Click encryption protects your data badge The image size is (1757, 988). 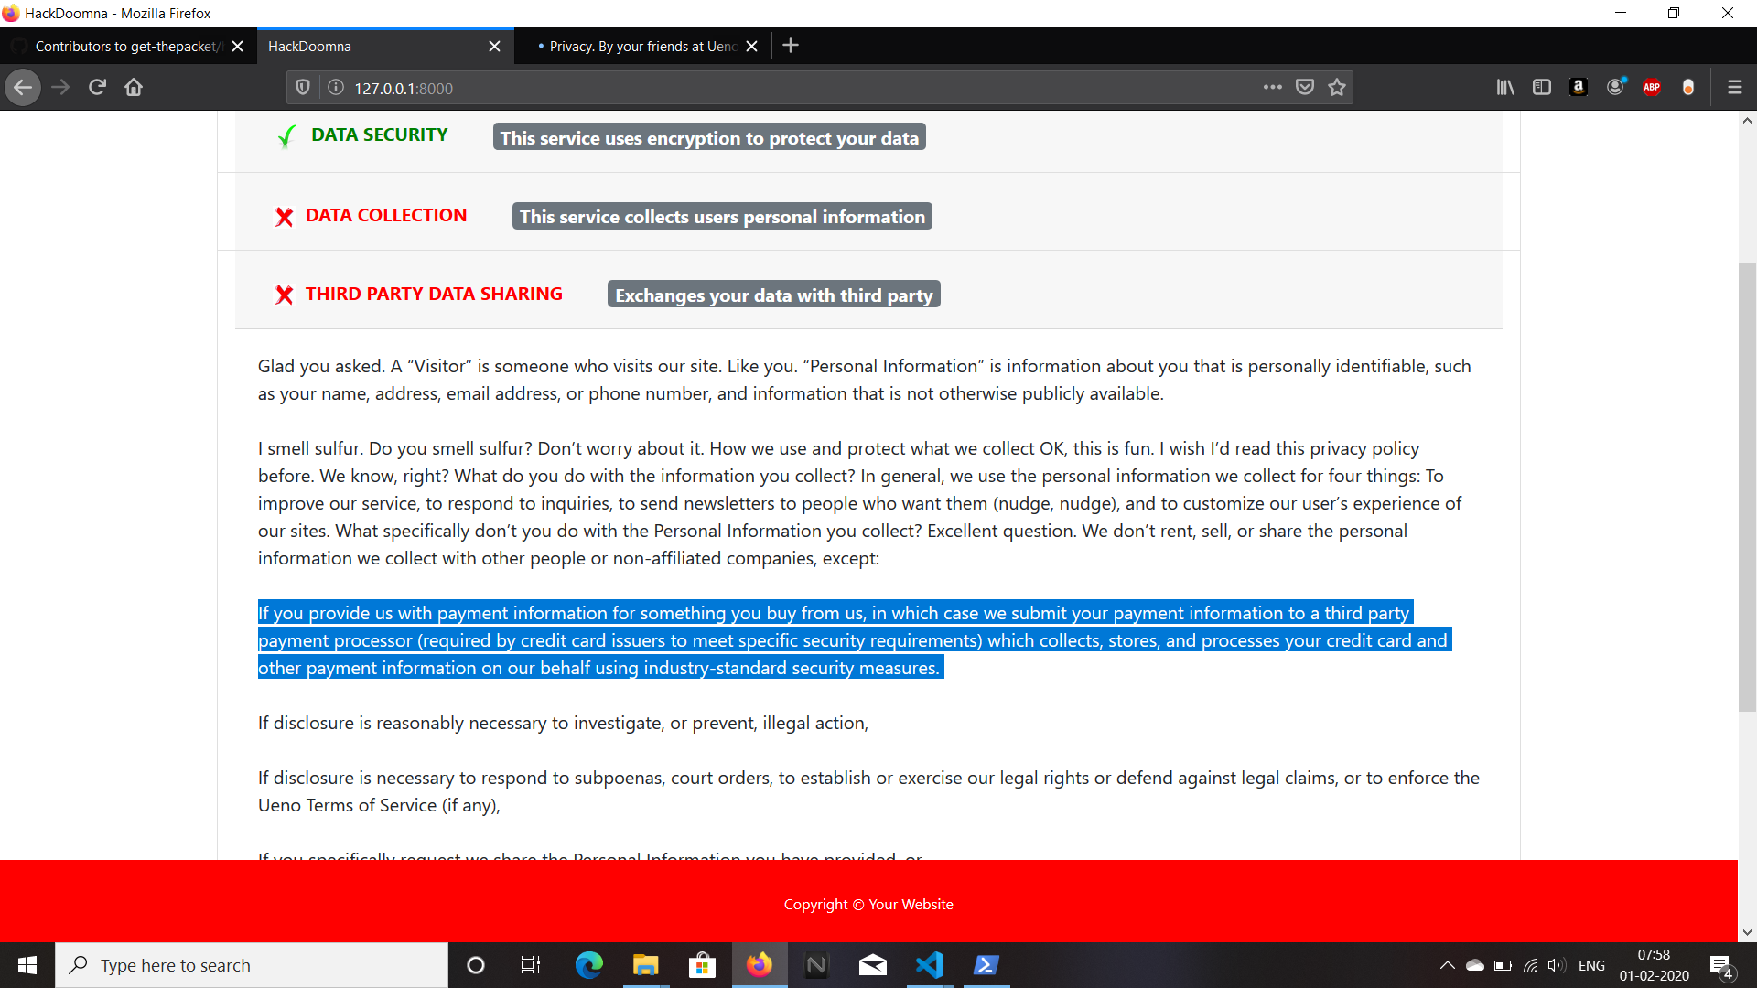pos(709,138)
